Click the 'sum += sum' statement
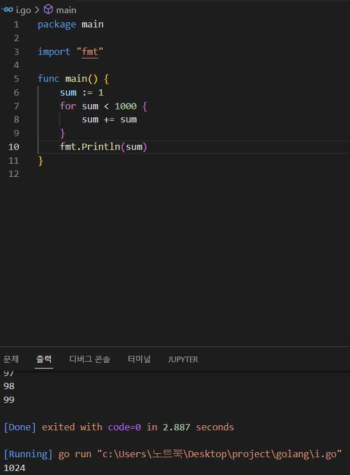The height and width of the screenshot is (475, 350). (x=110, y=120)
